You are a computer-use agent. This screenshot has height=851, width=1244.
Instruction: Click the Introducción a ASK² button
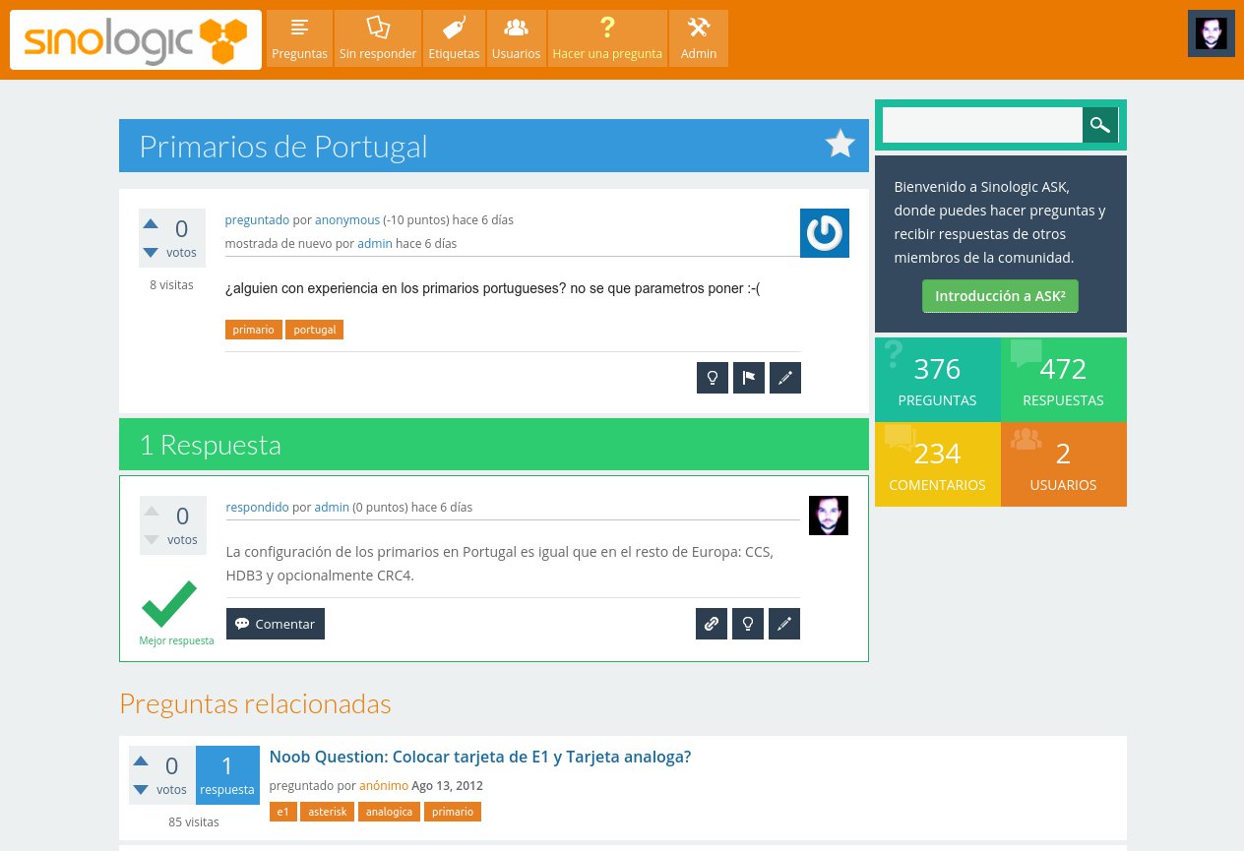1000,296
